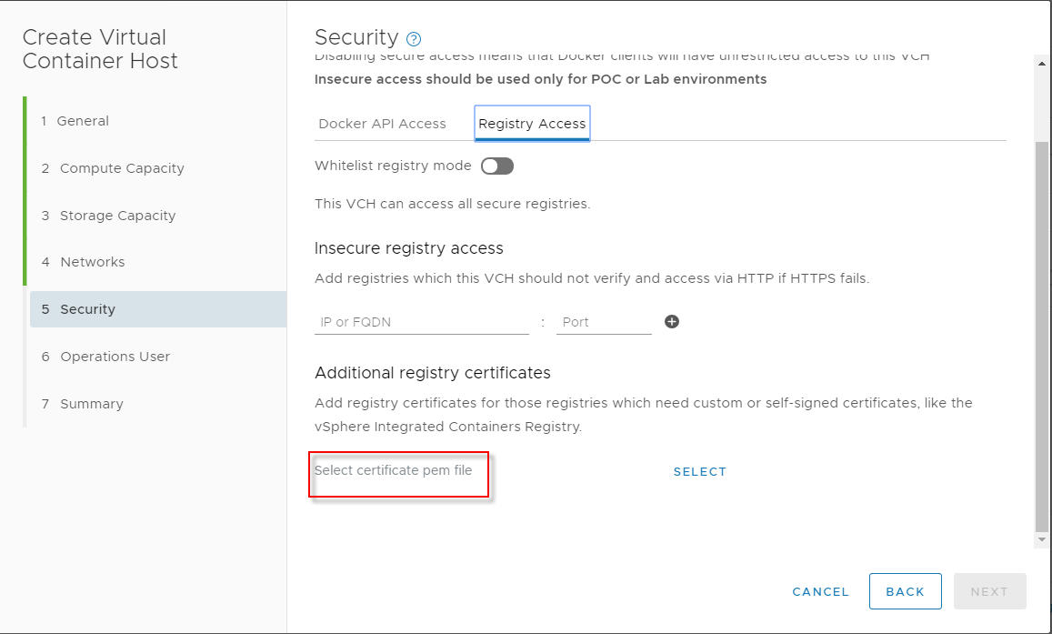This screenshot has width=1052, height=634.
Task: Go to the General wizard step
Action: tap(81, 120)
